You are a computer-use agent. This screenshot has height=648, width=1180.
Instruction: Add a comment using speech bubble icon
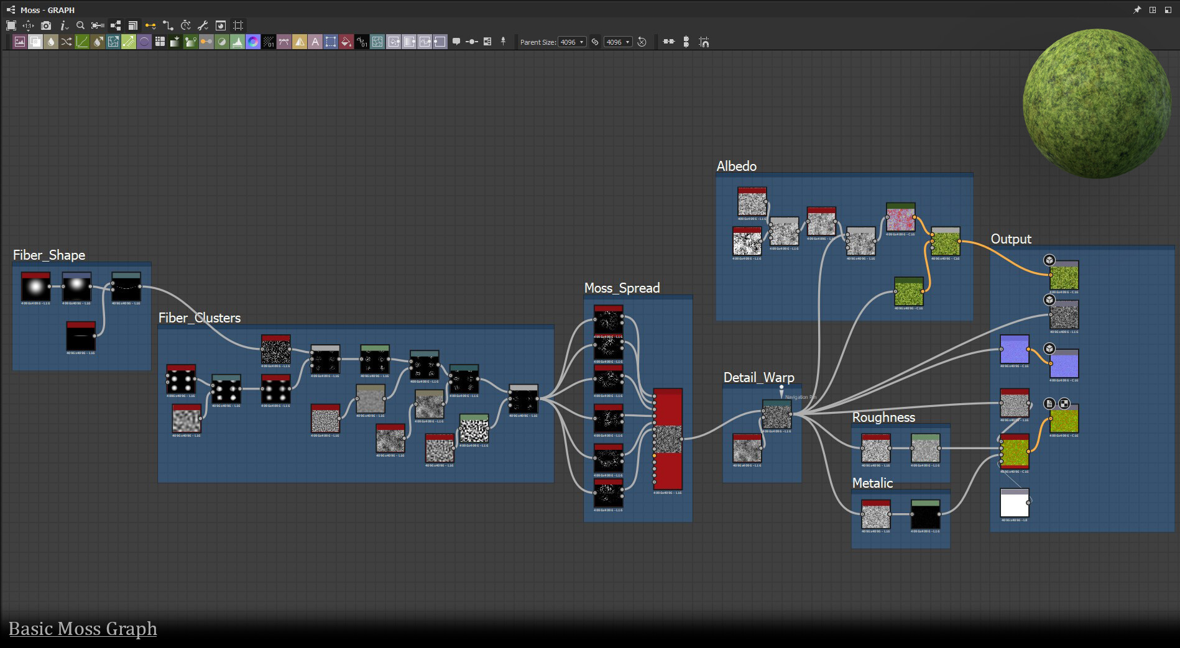(456, 42)
